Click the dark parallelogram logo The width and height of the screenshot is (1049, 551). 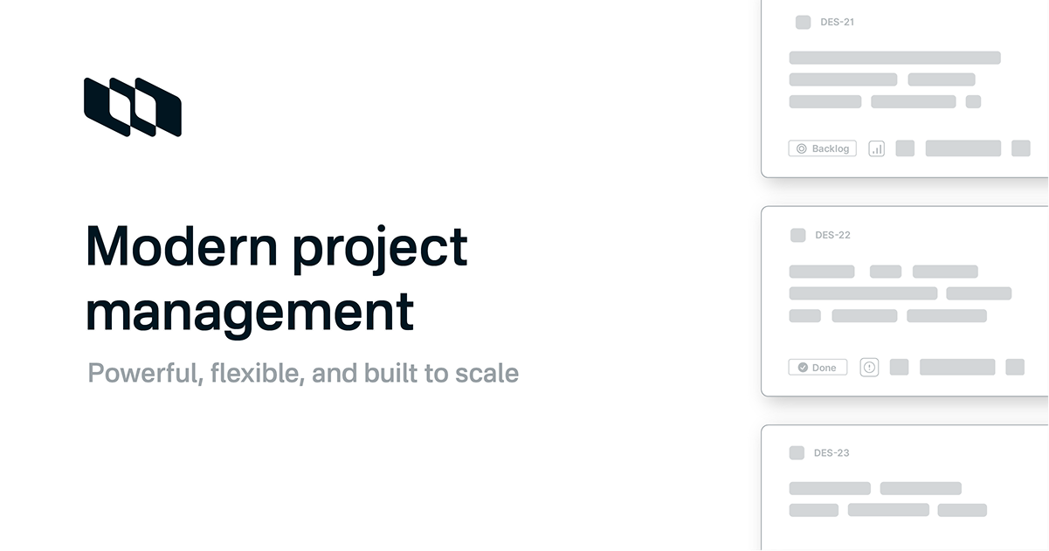[x=132, y=107]
